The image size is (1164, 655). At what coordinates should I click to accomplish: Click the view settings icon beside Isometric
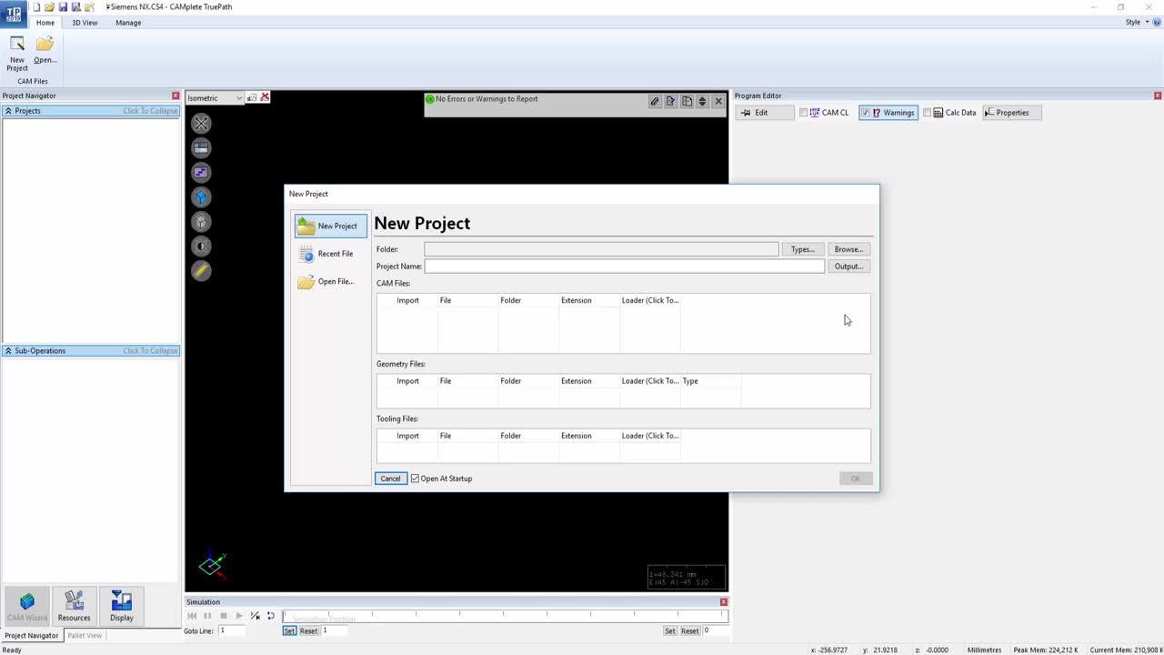tap(252, 97)
